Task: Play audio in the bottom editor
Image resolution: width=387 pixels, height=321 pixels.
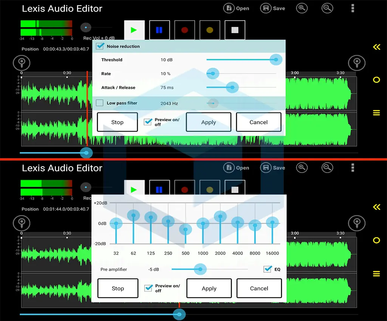Action: [x=134, y=188]
